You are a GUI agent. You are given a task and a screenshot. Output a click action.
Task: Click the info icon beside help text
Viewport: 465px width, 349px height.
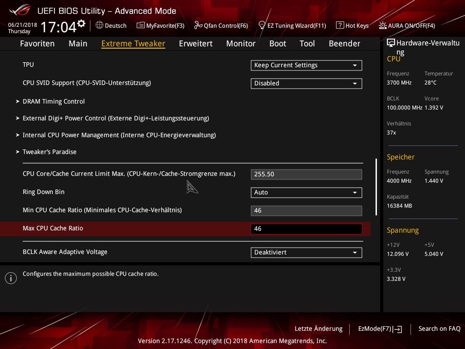11,278
